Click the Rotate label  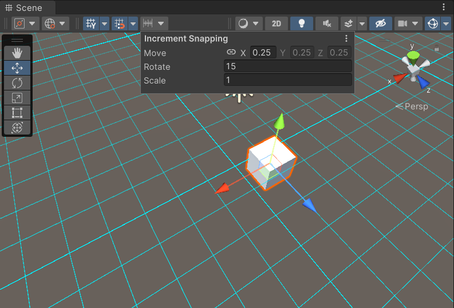(157, 67)
